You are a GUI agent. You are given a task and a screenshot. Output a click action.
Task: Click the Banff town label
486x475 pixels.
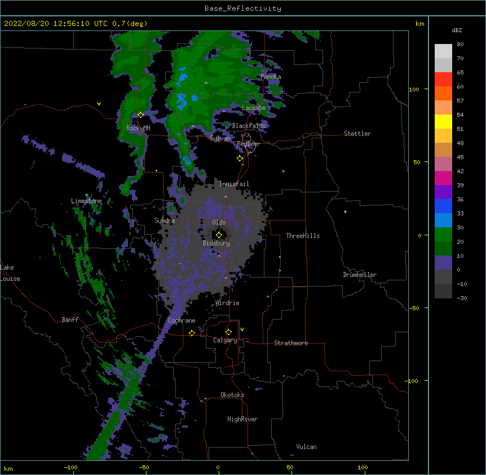tap(70, 320)
